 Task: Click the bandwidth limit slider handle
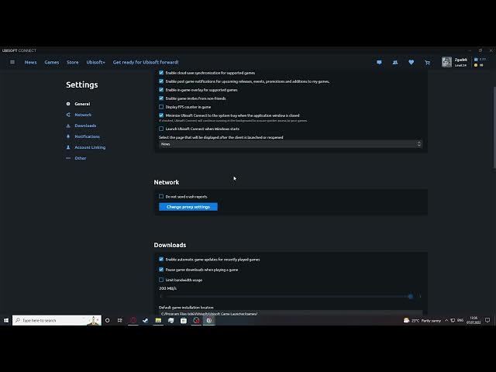411,296
